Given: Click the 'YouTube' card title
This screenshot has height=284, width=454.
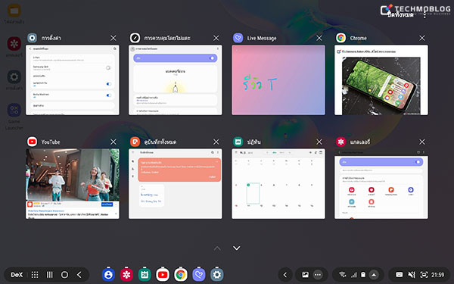Looking at the screenshot, I should [51, 142].
